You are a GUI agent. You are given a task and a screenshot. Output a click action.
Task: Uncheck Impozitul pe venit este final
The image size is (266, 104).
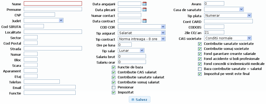pyautogui.click(x=200, y=74)
